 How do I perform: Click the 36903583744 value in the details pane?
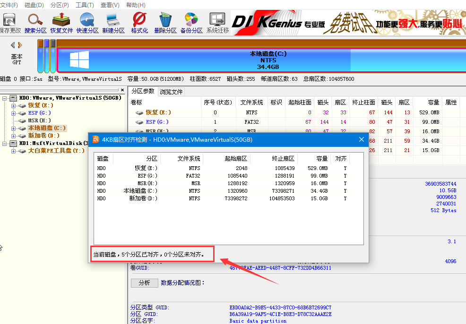440,184
